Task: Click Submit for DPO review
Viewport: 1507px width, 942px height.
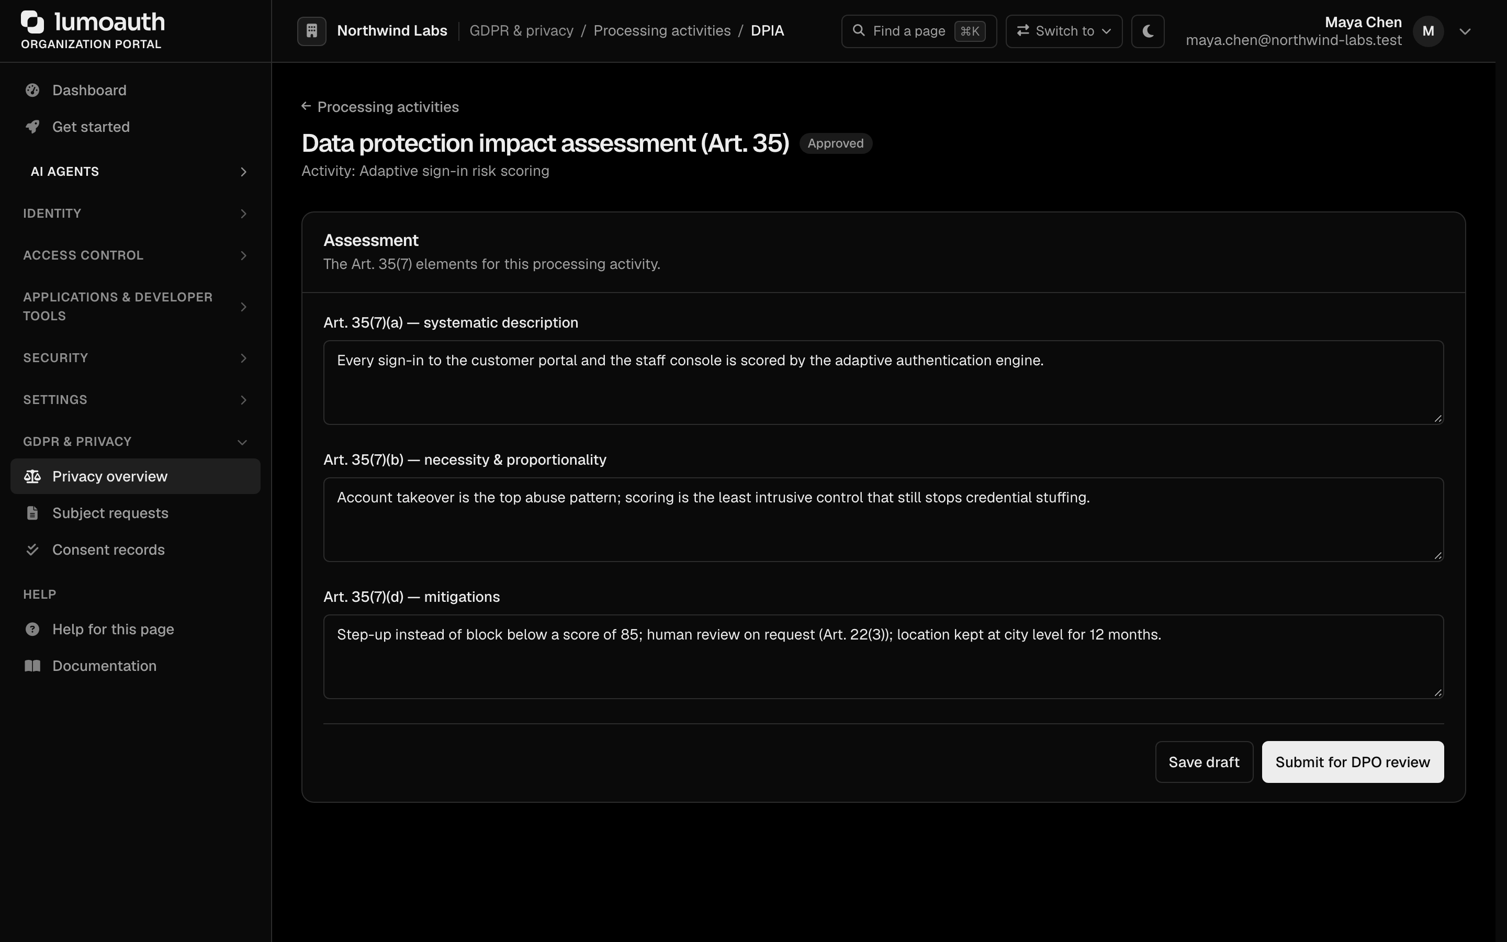Action: [1353, 762]
